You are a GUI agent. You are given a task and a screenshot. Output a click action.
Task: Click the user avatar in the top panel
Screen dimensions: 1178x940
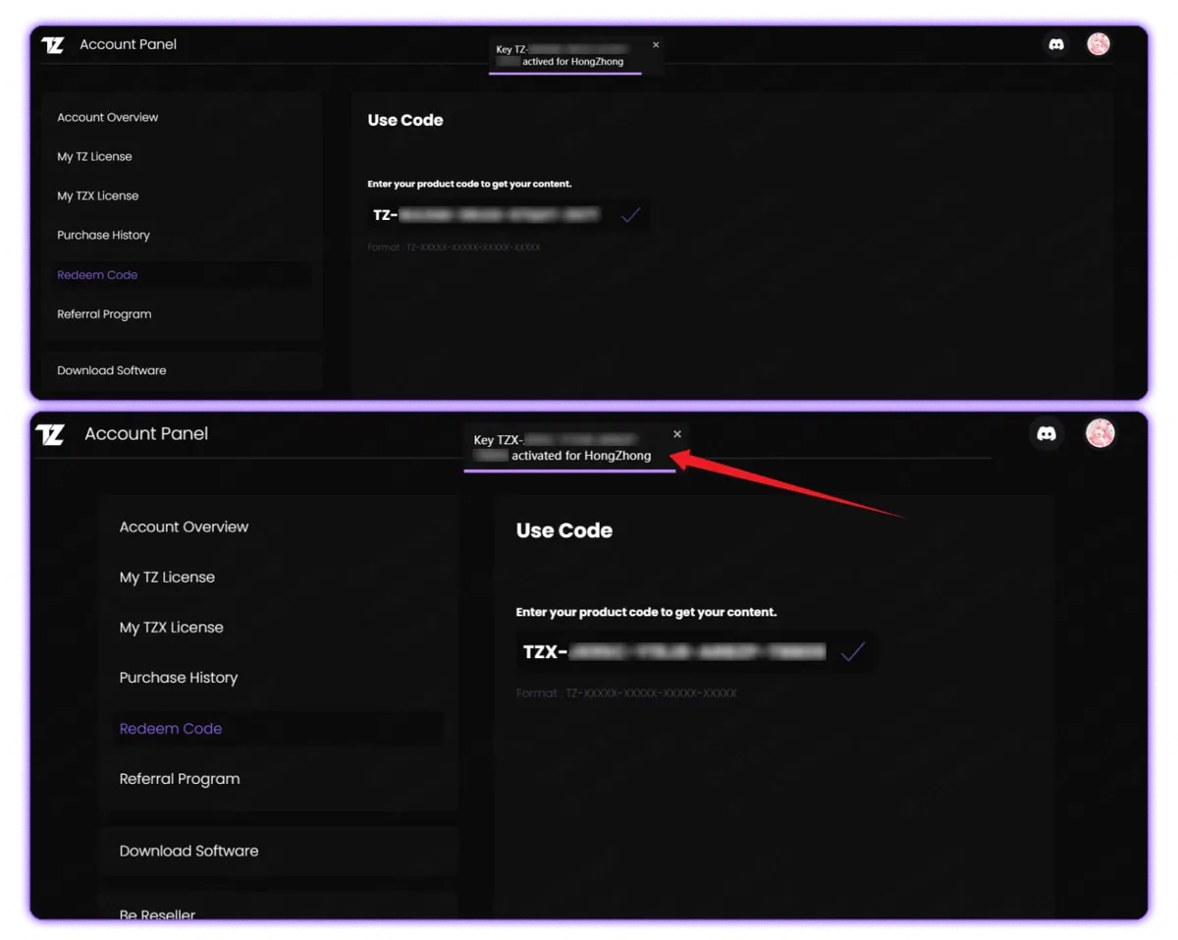point(1098,44)
